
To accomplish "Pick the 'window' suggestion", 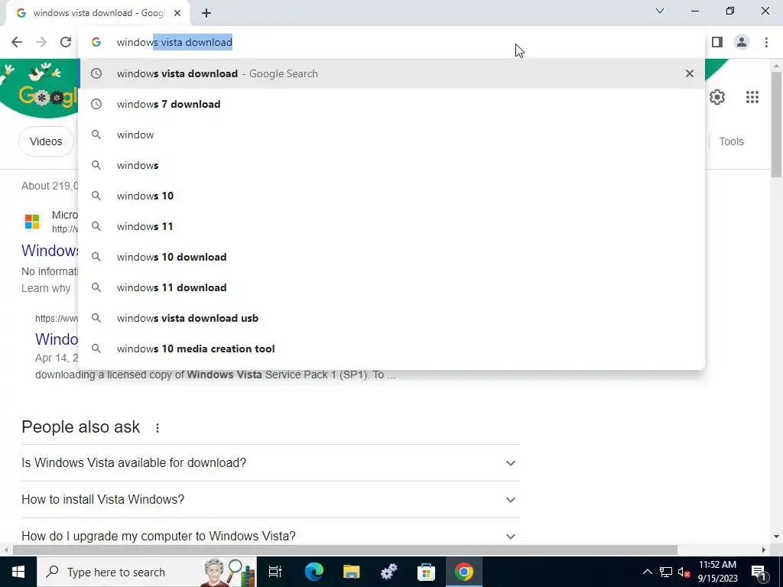I will [391, 135].
